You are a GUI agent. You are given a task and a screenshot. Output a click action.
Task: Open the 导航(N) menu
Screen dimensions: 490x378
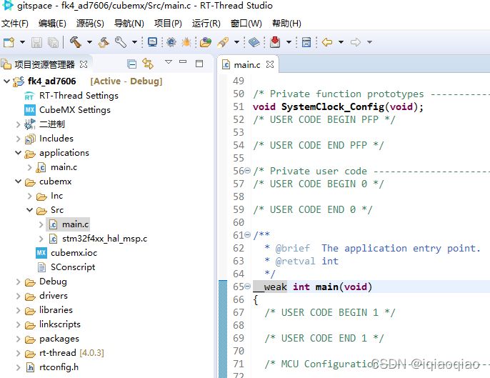tap(129, 24)
